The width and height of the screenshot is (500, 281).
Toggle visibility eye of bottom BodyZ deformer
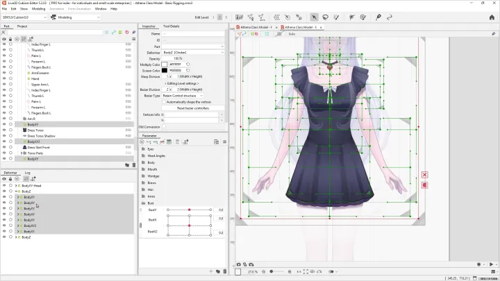pyautogui.click(x=4, y=237)
